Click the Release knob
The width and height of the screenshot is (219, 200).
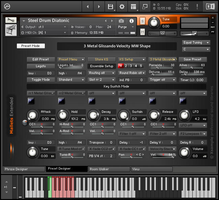(154, 116)
